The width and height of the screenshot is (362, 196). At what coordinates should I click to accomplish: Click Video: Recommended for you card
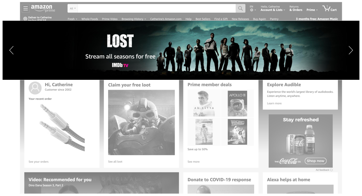pyautogui.click(x=101, y=183)
